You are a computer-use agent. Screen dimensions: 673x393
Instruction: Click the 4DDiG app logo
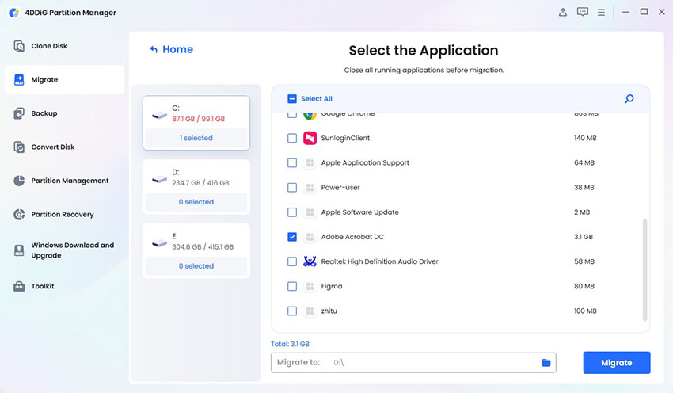[13, 13]
